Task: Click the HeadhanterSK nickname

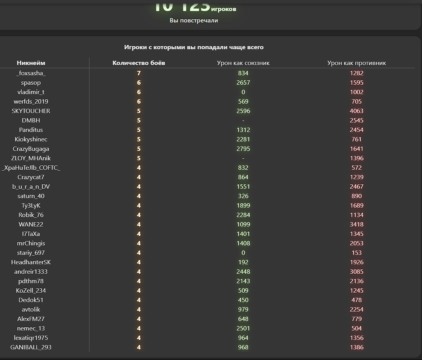Action: 31,262
